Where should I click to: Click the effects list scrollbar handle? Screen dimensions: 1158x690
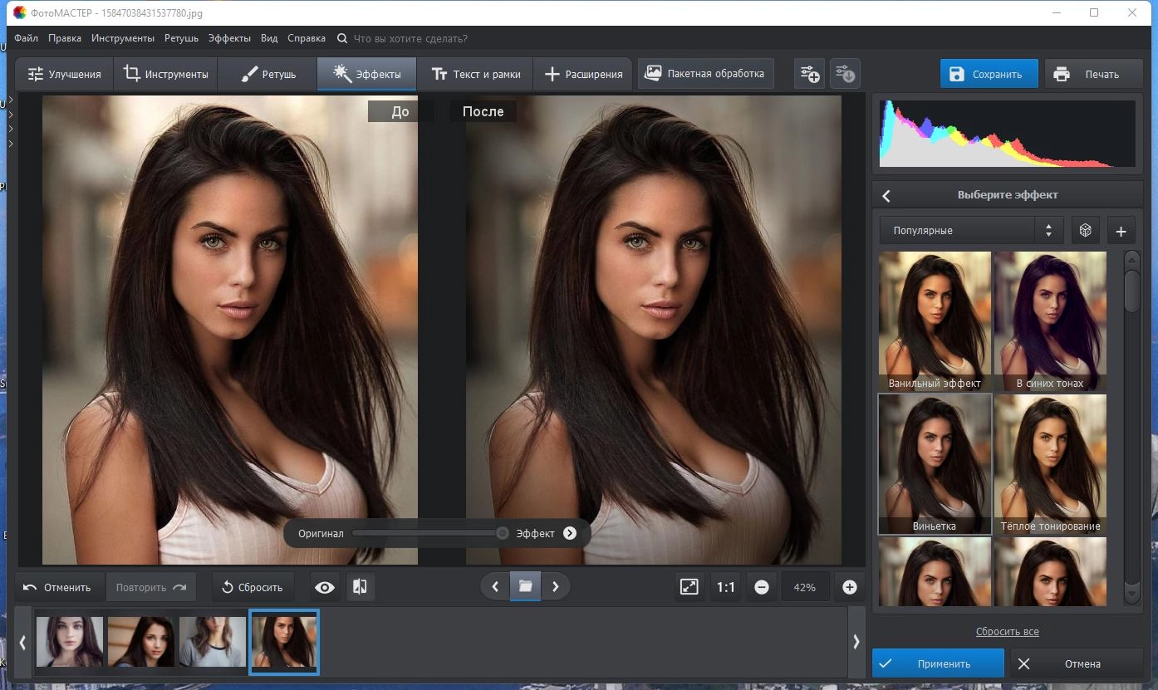1132,291
